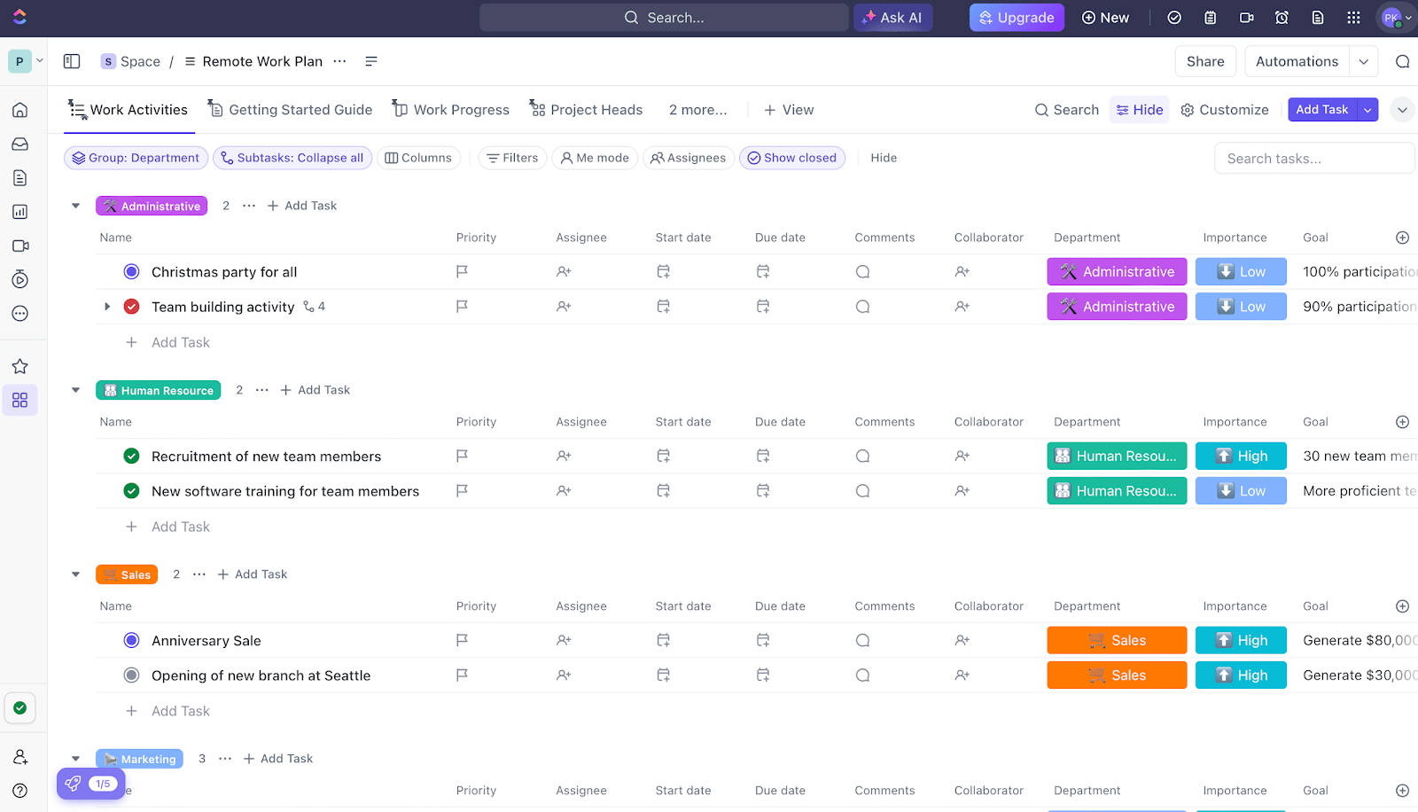Screen dimensions: 1418x812
Task: Open Timesheets stopwatch icon in sidebar
Action: pos(19,279)
